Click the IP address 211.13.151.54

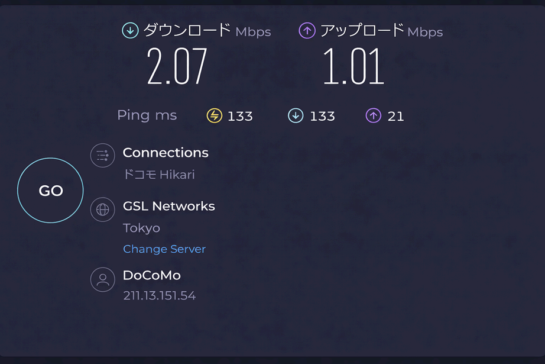pyautogui.click(x=159, y=295)
